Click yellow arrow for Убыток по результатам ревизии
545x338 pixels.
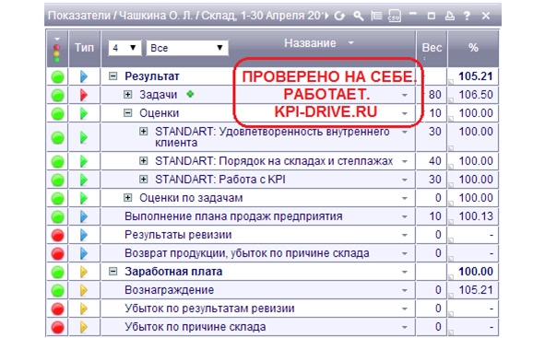[83, 309]
